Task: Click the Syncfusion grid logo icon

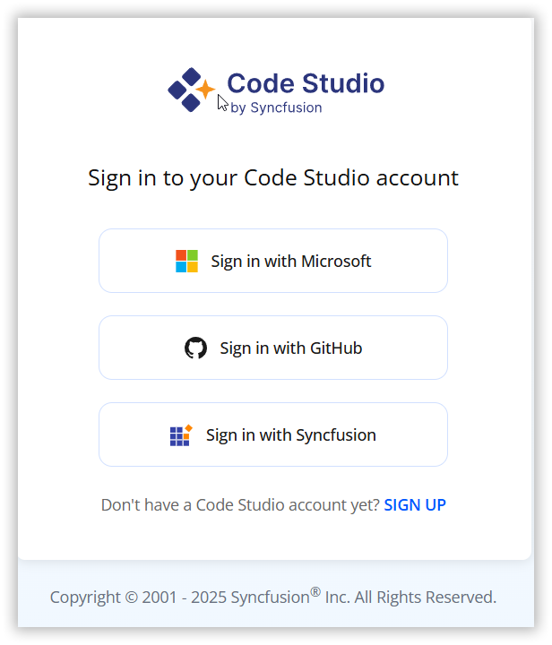Action: coord(181,435)
